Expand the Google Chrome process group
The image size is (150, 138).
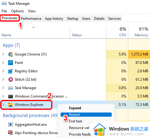pos(3,54)
